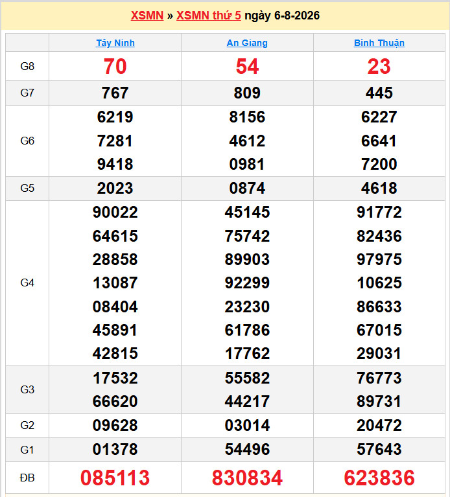The width and height of the screenshot is (450, 497).
Task: Highlight Bình Thuận G4 number 91772
Action: (379, 212)
